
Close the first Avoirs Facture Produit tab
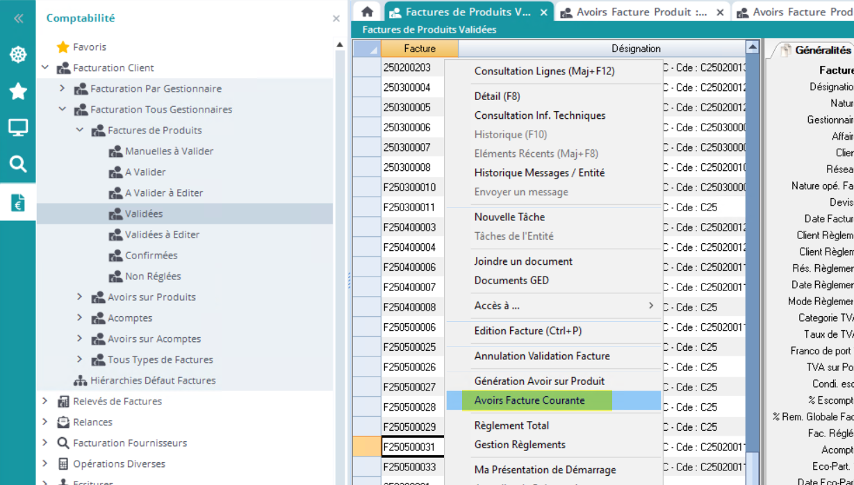[x=720, y=13]
